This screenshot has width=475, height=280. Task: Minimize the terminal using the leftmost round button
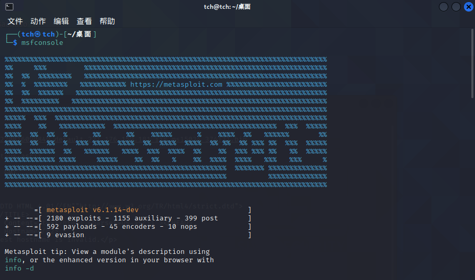point(444,7)
